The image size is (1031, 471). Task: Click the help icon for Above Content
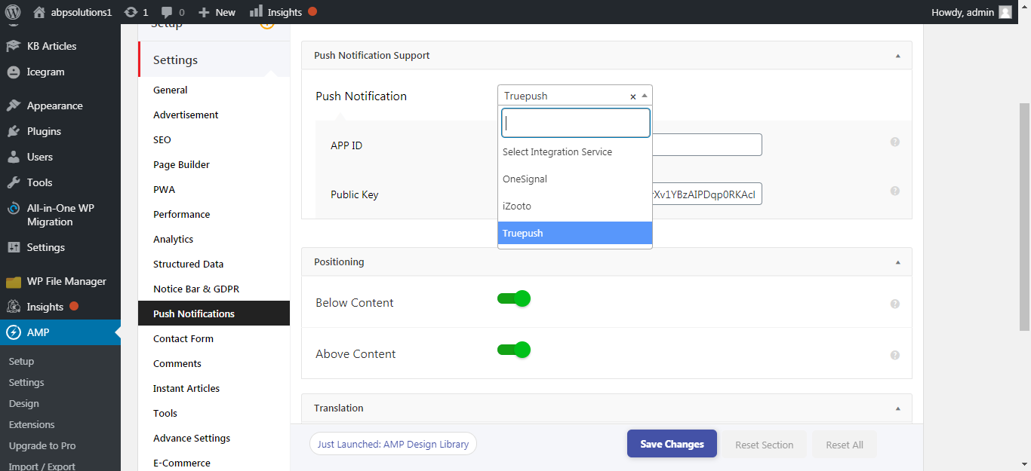895,355
